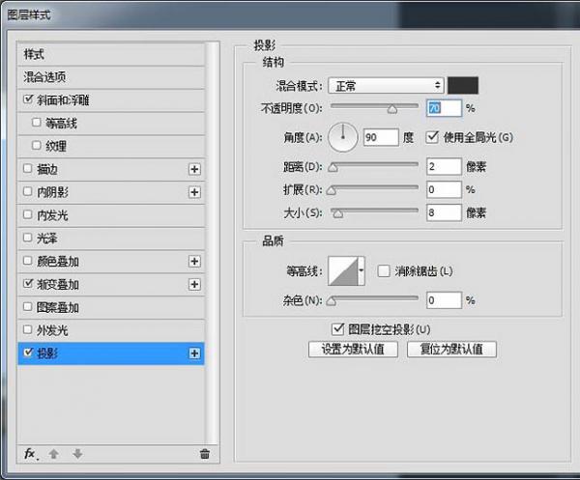Enable the 纹理 sub-option checkbox

pyautogui.click(x=37, y=145)
